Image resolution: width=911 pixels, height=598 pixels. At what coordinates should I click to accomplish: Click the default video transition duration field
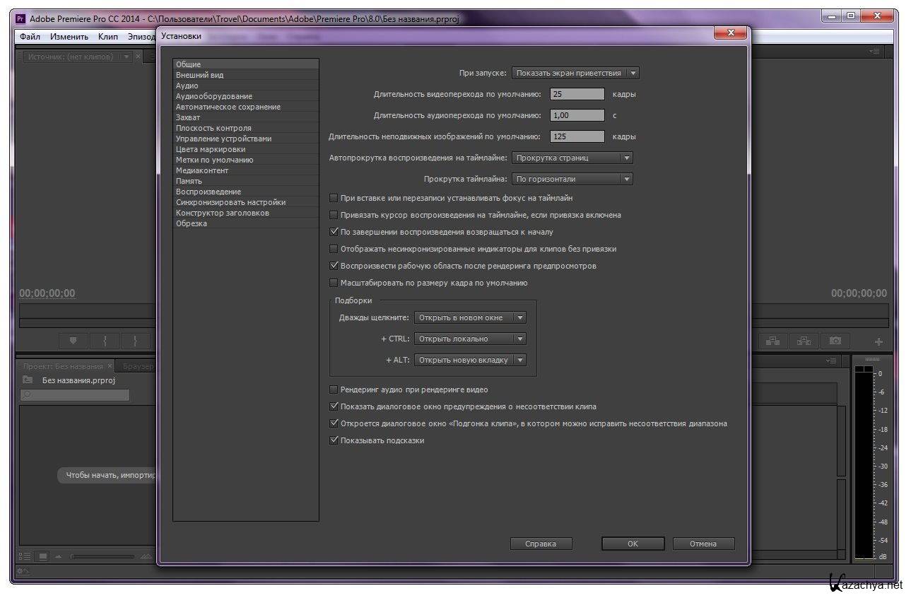click(x=577, y=94)
